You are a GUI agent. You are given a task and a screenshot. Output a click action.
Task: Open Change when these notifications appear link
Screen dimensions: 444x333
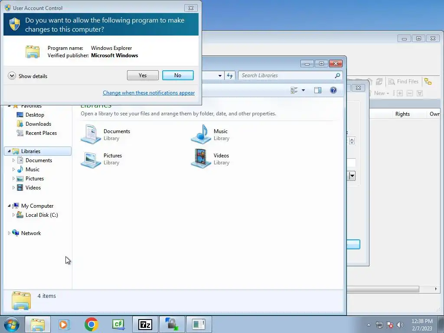(149, 93)
